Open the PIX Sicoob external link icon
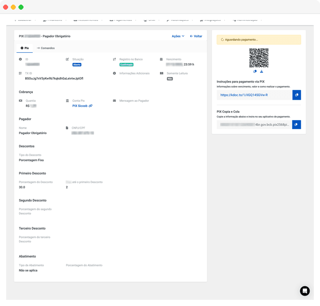This screenshot has width=320, height=306. 92,106
